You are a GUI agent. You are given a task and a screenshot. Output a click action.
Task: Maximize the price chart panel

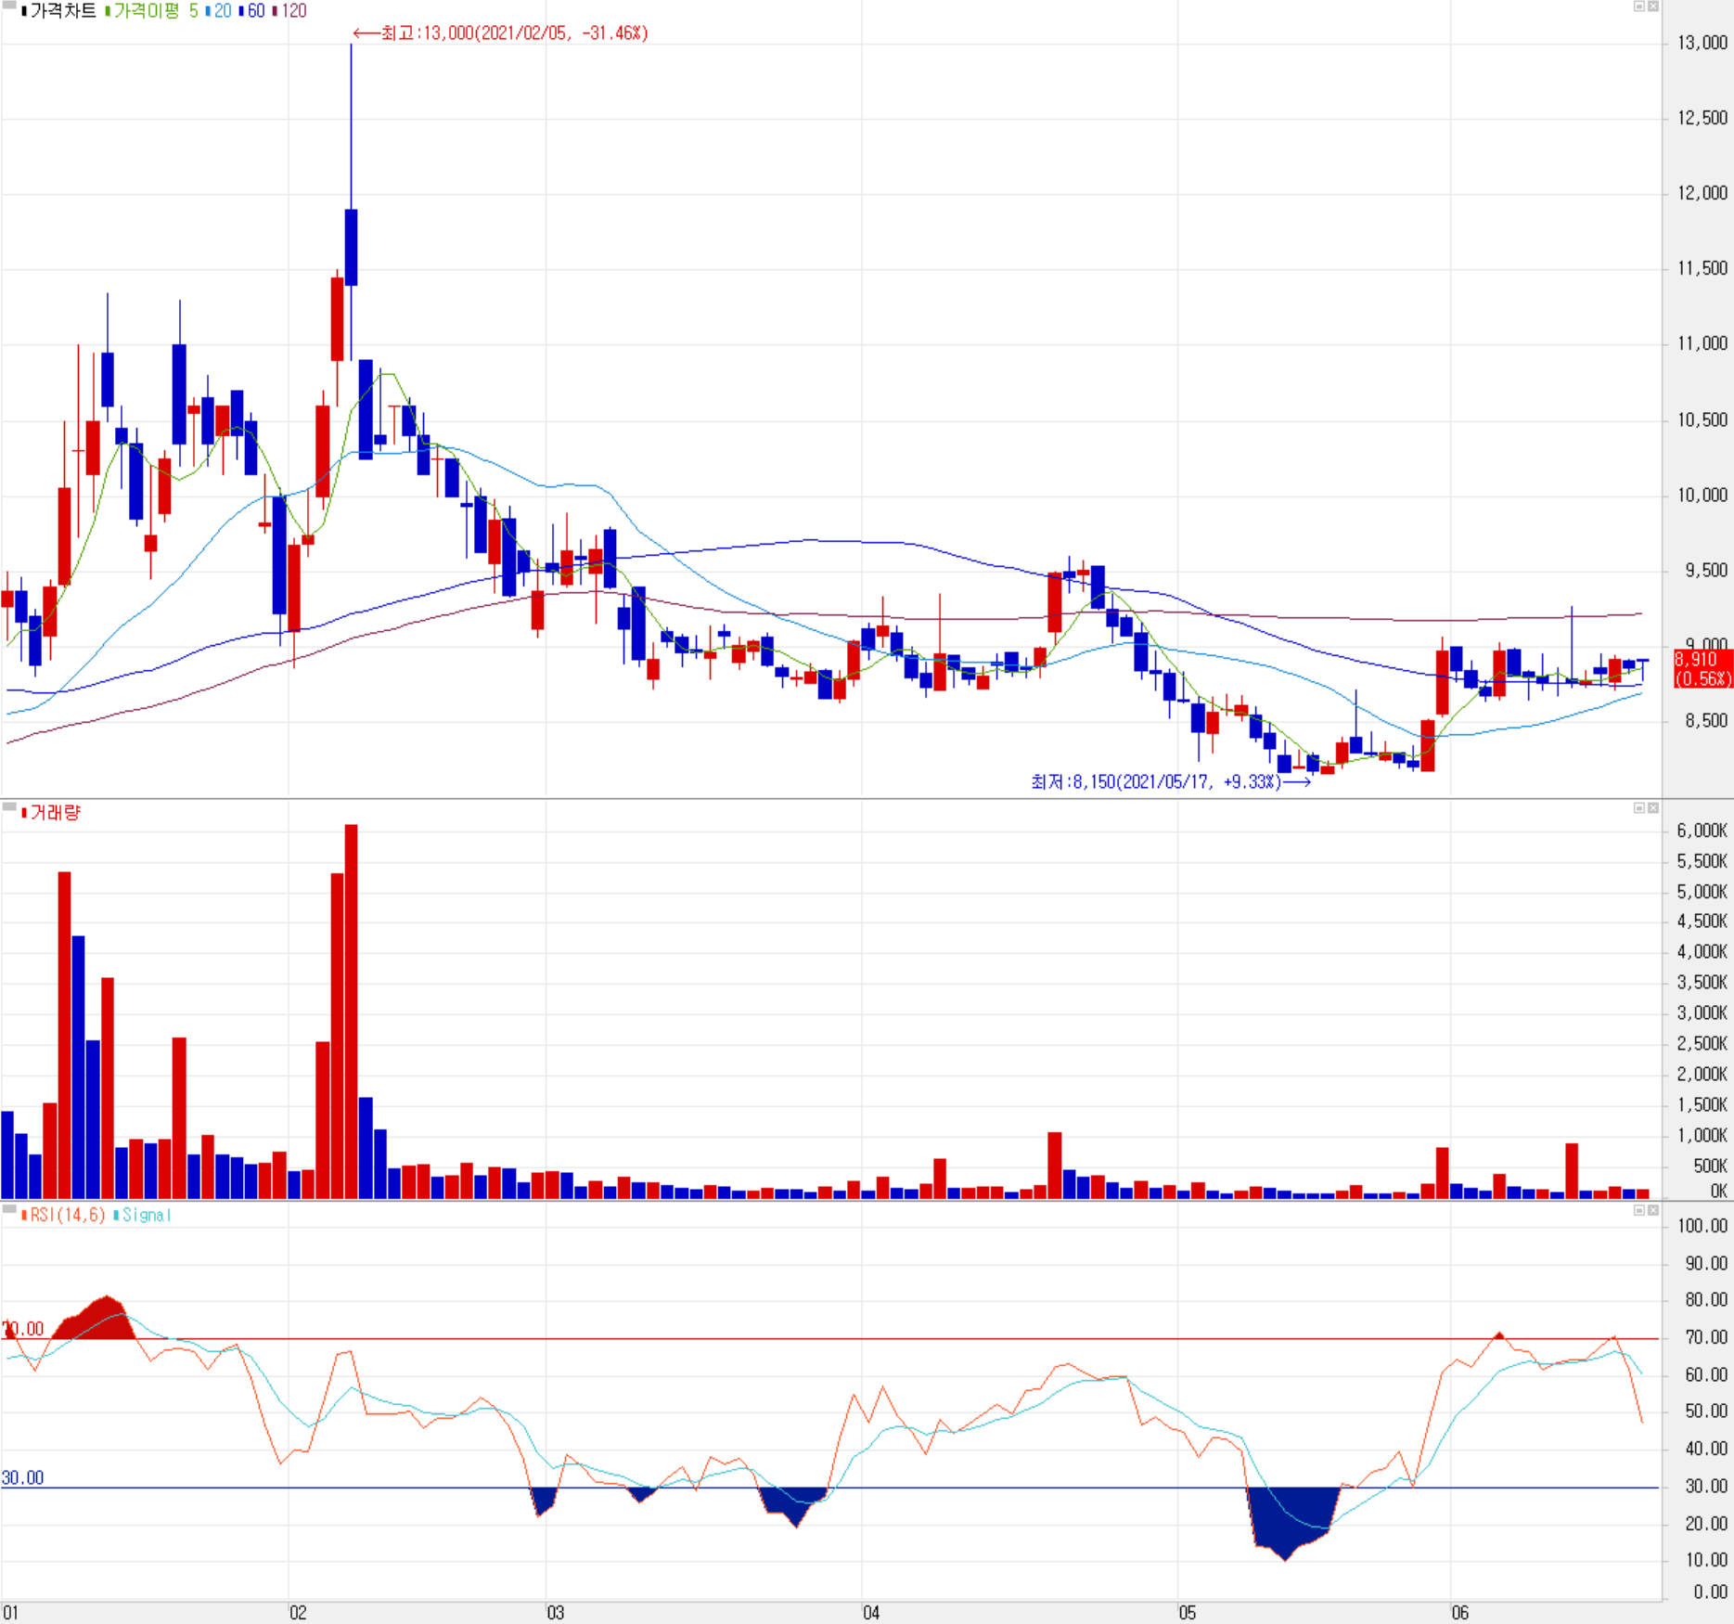[x=1639, y=6]
